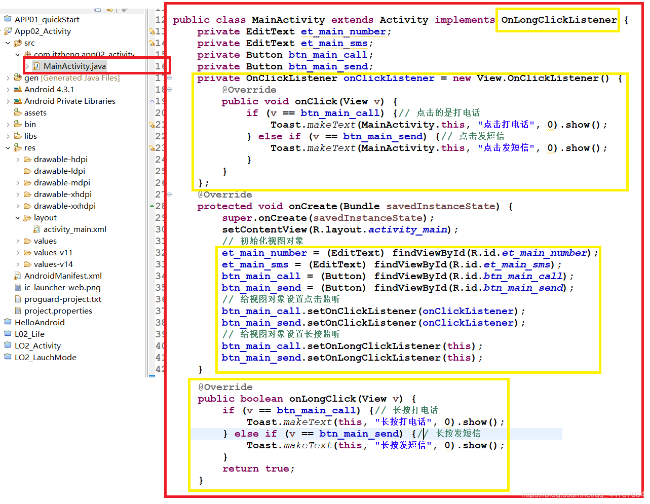Click the 'private Button btn_main_send;' declaration
Screen dimensions: 650x504
click(x=285, y=66)
